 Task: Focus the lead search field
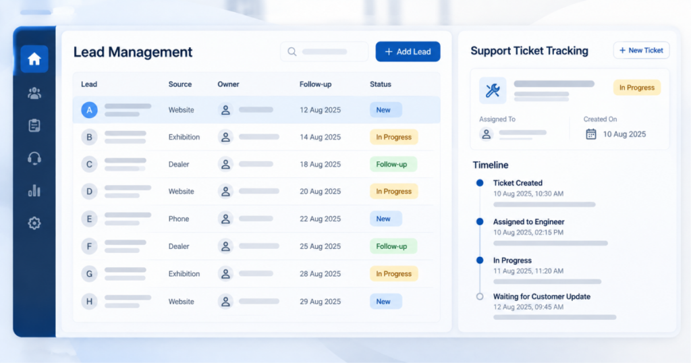[x=325, y=51]
